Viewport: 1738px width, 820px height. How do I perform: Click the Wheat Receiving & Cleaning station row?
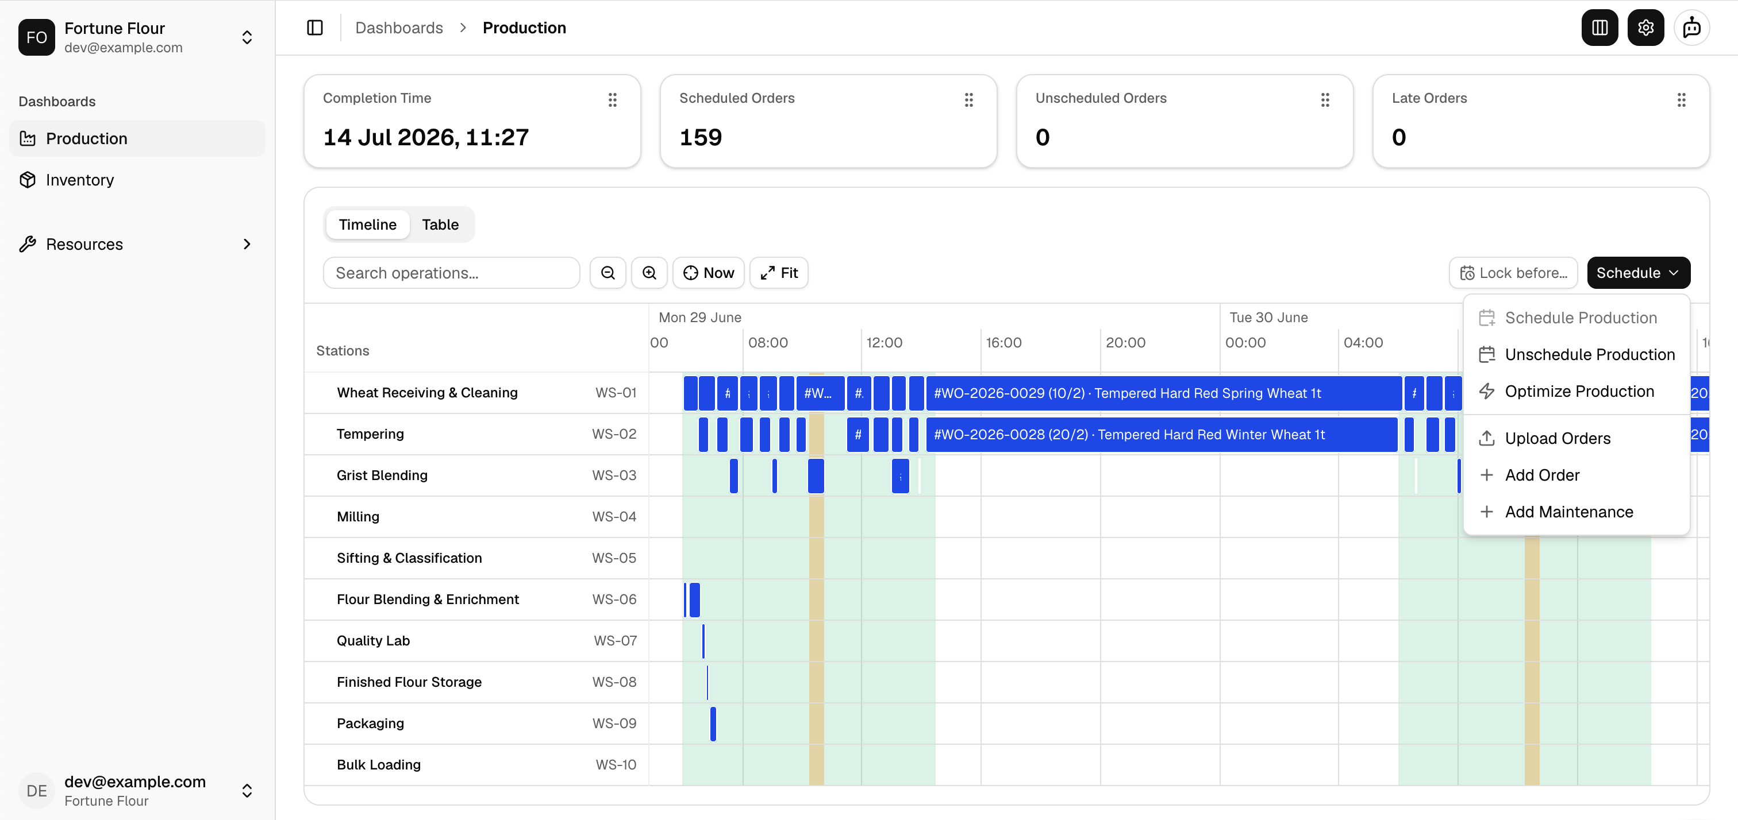476,393
